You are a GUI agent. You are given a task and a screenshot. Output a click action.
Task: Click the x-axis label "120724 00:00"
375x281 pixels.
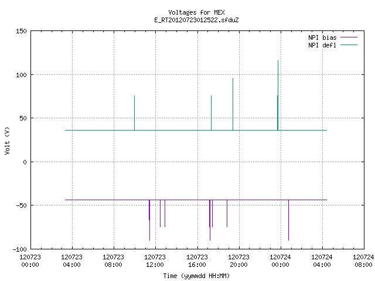pos(280,261)
